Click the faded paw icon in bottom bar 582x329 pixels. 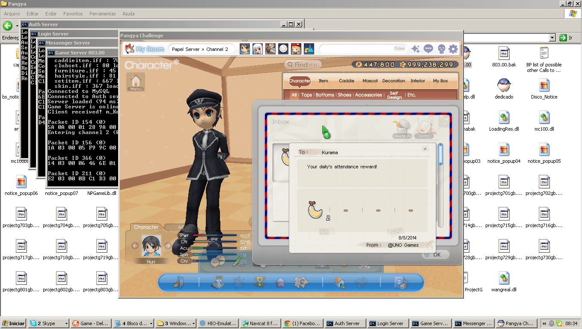pos(239,282)
